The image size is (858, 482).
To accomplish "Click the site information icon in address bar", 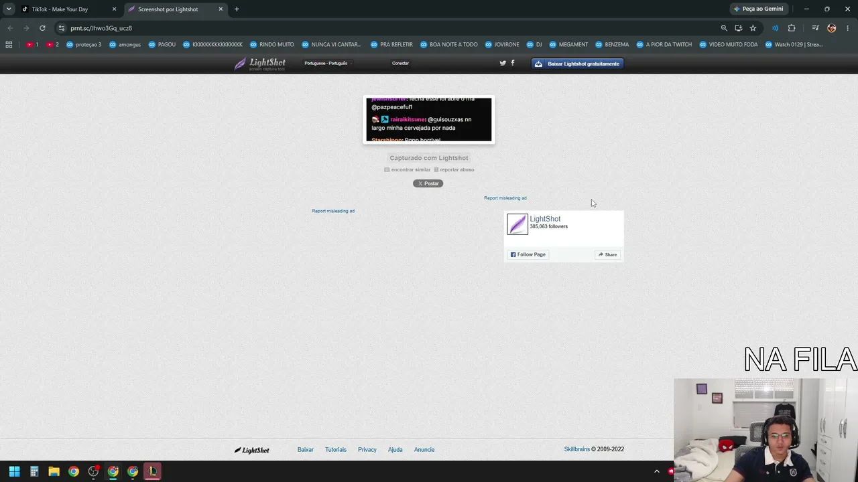I will (62, 28).
